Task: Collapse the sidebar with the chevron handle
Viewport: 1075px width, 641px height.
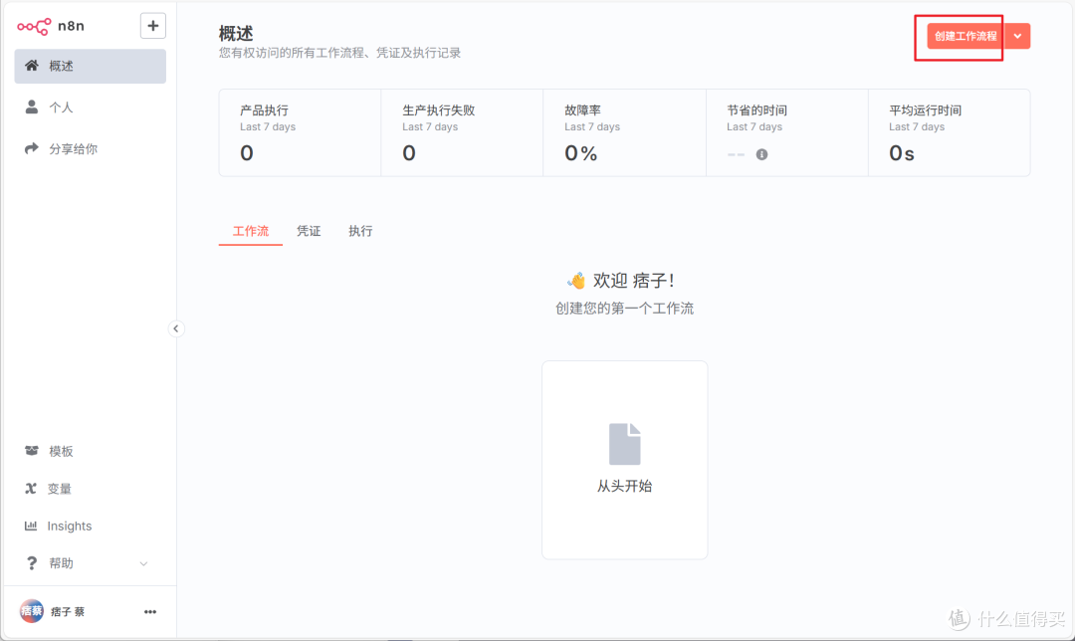Action: click(176, 328)
